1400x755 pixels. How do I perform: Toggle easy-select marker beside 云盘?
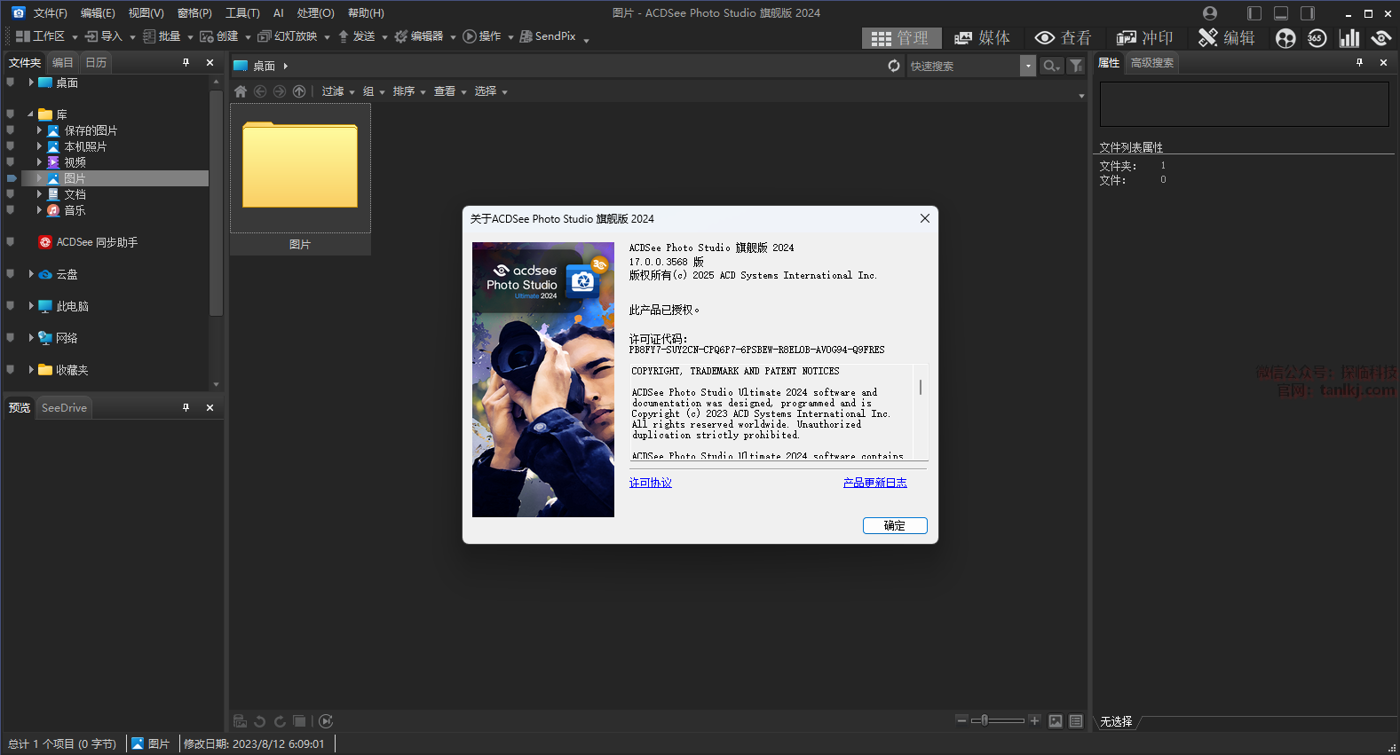[x=11, y=274]
